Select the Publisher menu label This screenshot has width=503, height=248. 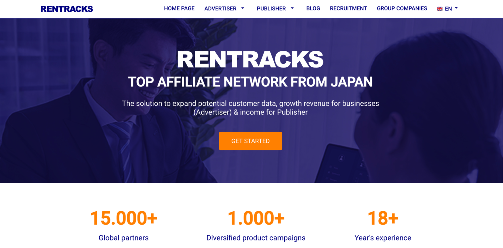click(x=271, y=9)
